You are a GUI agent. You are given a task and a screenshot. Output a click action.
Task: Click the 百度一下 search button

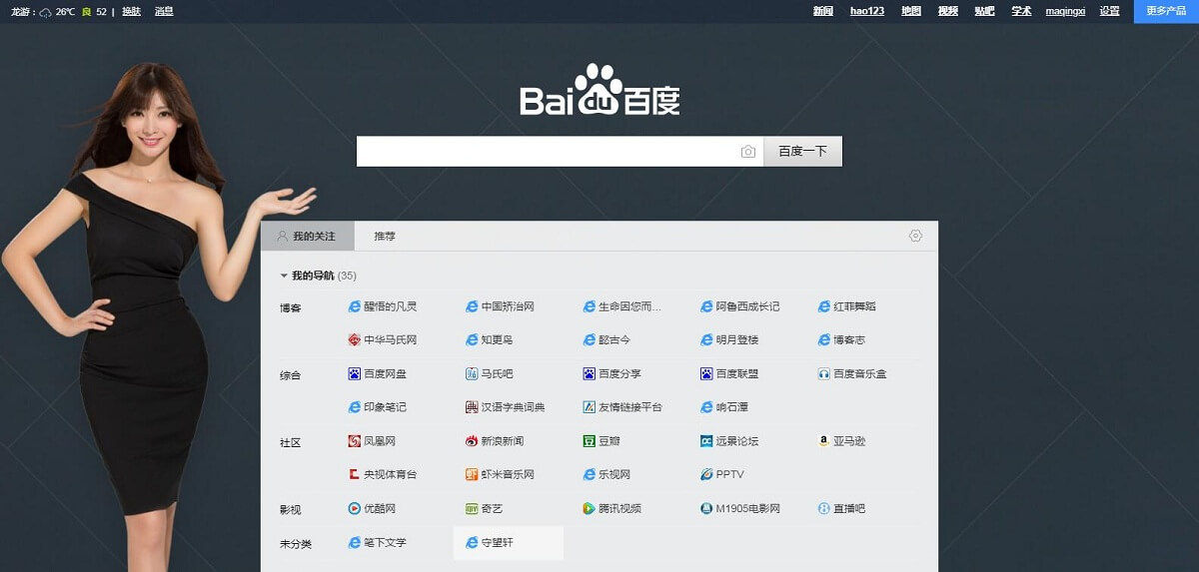803,152
